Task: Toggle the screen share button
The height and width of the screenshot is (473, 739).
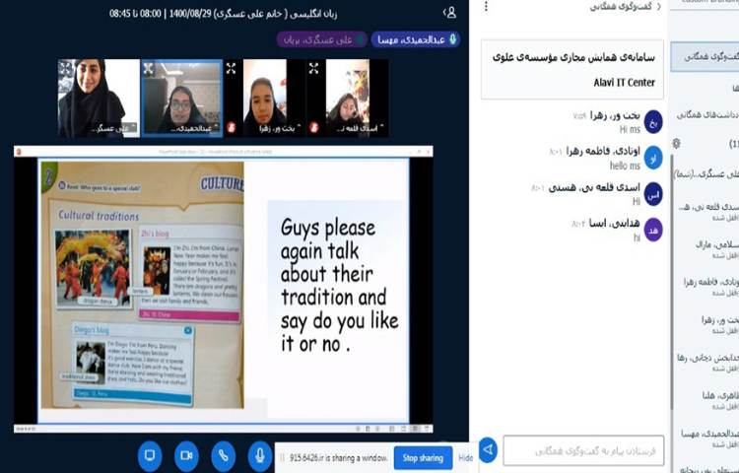Action: (x=150, y=455)
